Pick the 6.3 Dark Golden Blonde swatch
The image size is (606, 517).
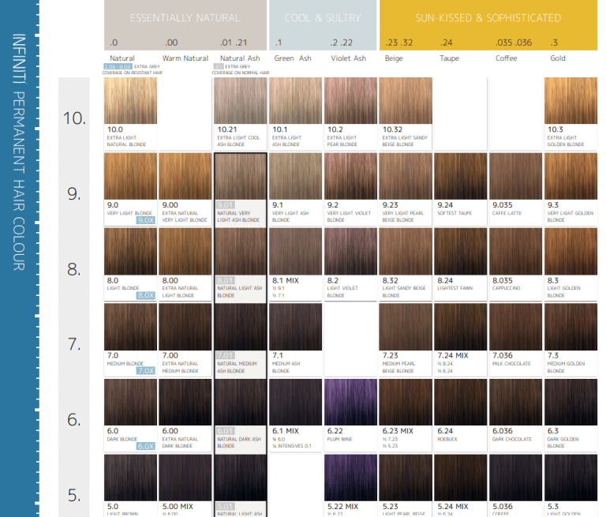[570, 402]
